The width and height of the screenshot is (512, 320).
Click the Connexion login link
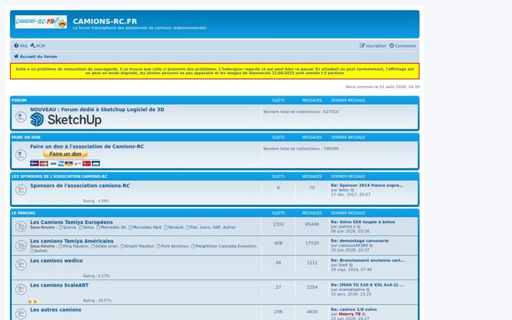pyautogui.click(x=402, y=46)
